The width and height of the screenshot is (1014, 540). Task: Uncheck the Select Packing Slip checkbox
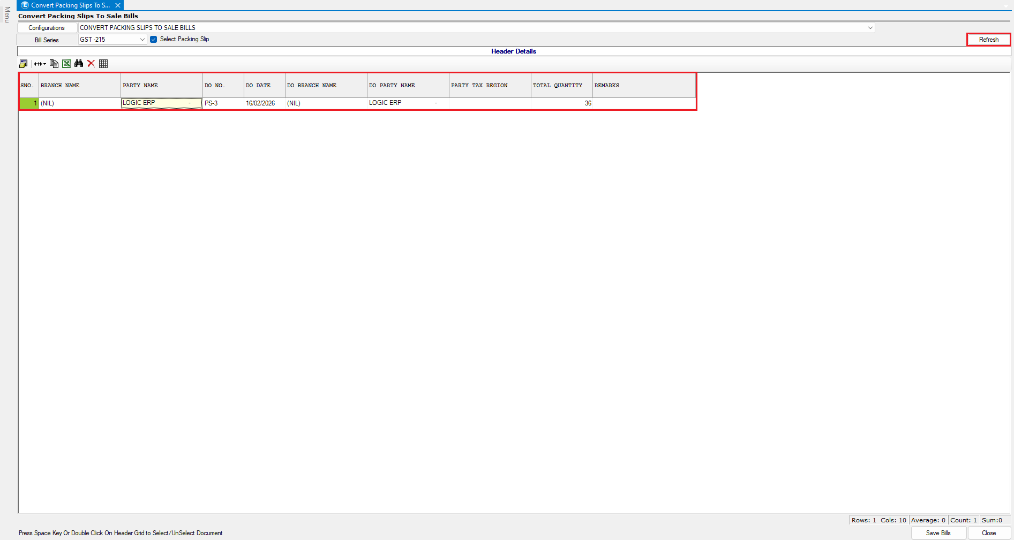tap(154, 39)
